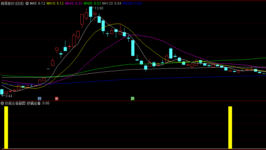
Task: Open dropdown next to 朗源股份(日线) title
Action: coord(27,3)
